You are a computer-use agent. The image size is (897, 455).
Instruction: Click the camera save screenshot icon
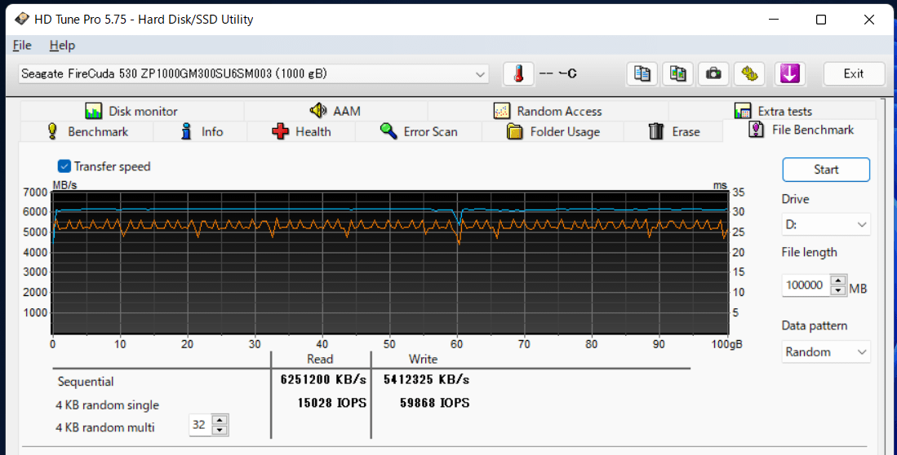713,73
